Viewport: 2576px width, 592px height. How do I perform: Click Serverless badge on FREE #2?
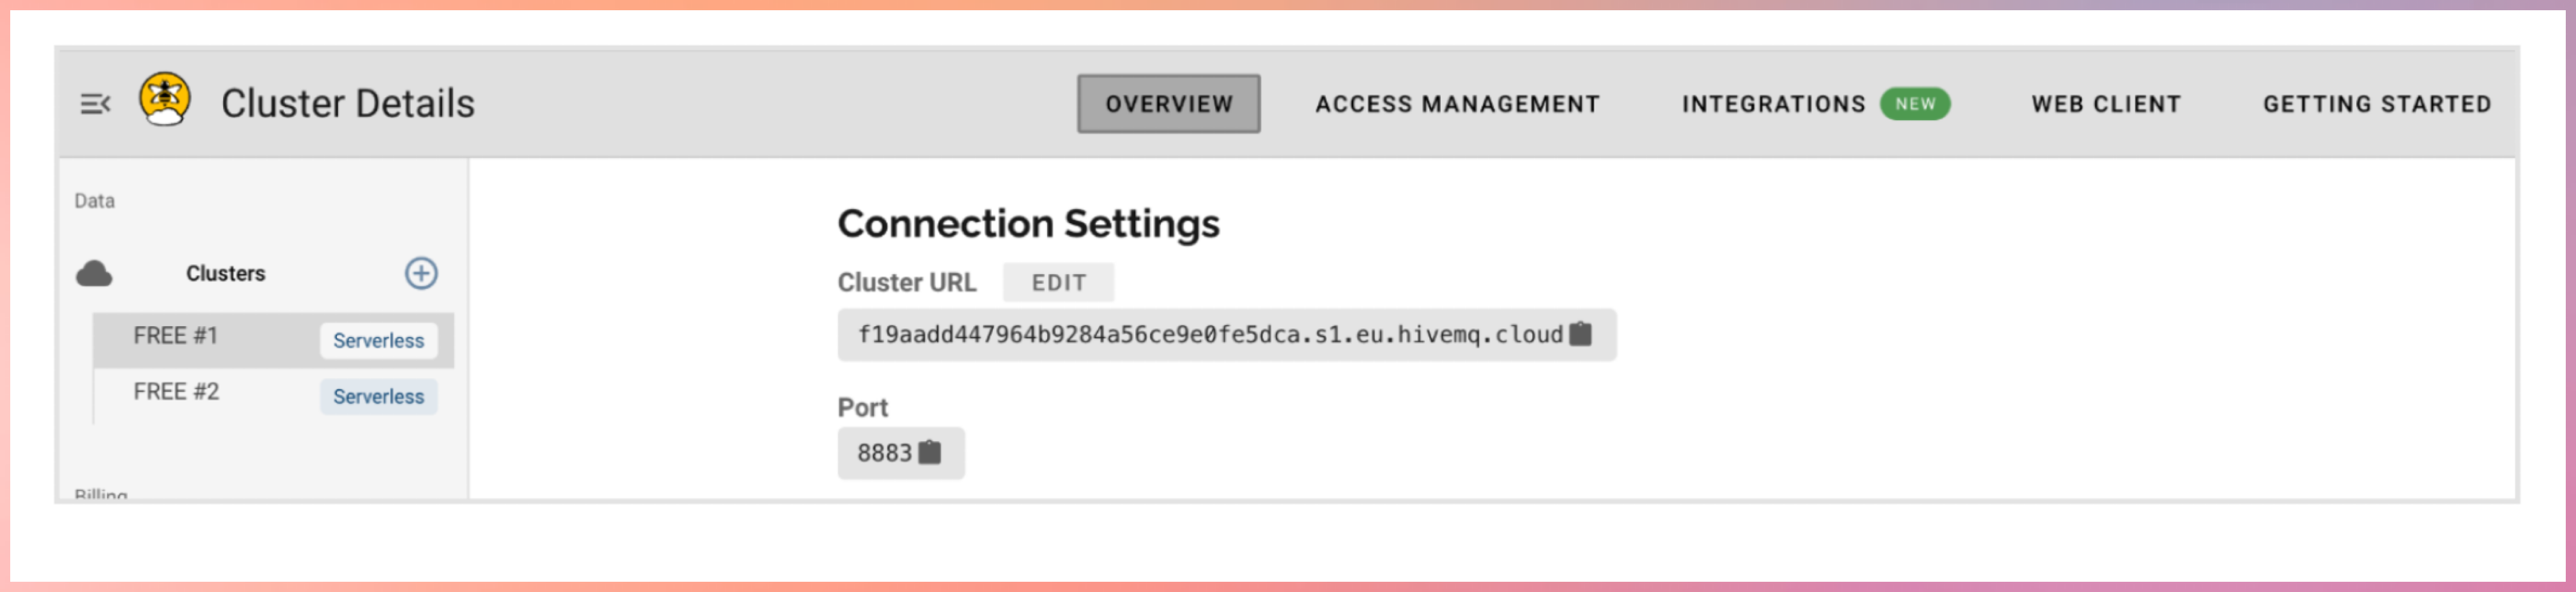point(378,397)
